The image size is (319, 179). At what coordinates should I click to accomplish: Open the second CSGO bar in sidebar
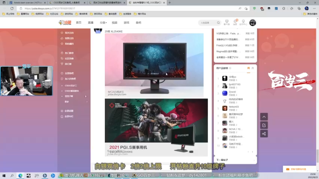72,91
